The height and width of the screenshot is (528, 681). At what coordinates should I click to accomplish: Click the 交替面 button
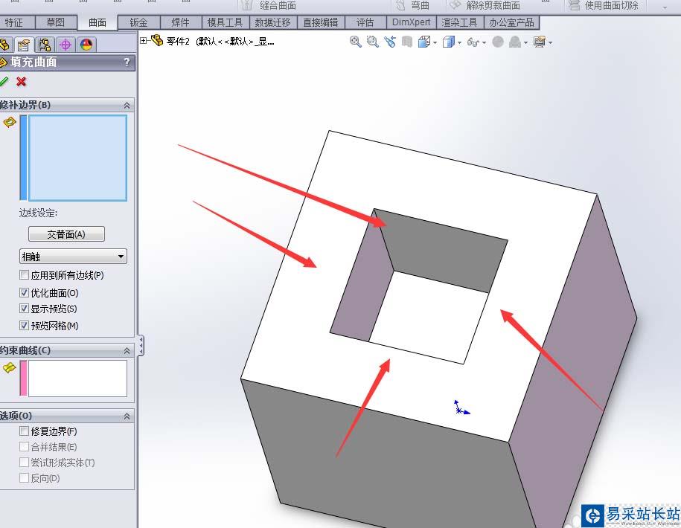pos(66,234)
